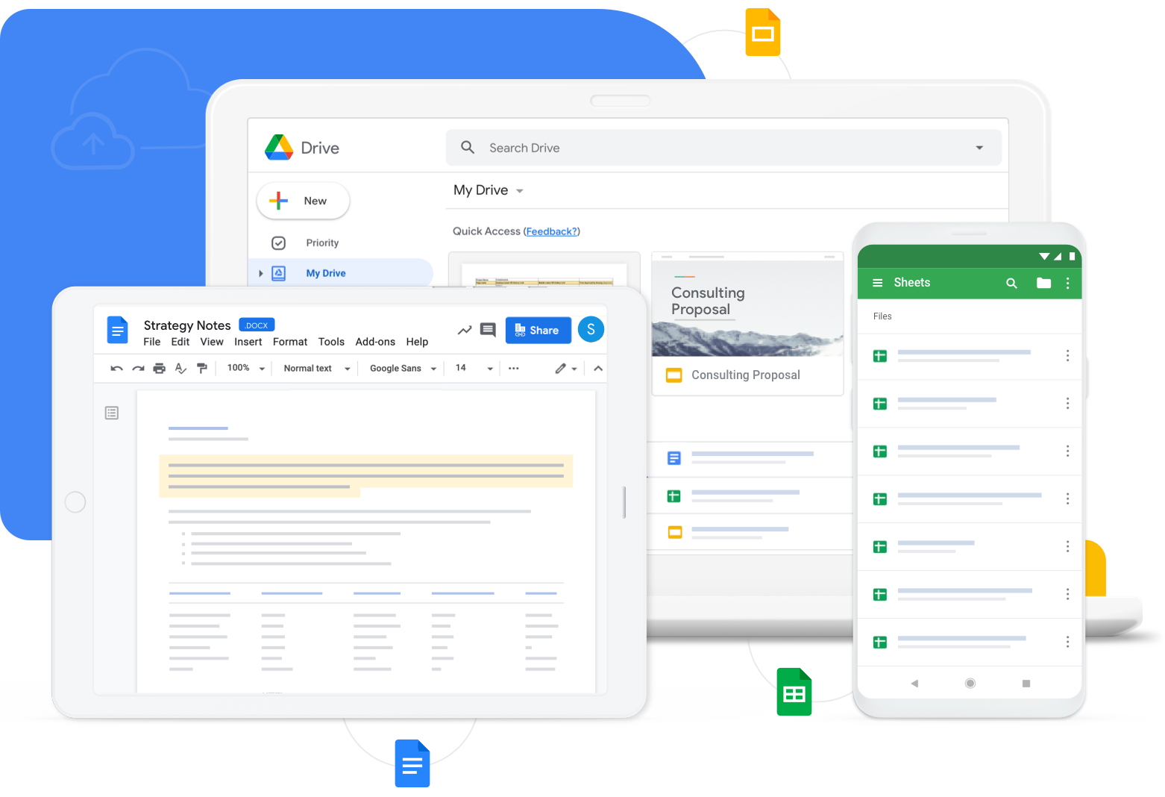
Task: Click the Sheets file icon in Drive list
Action: (x=674, y=496)
